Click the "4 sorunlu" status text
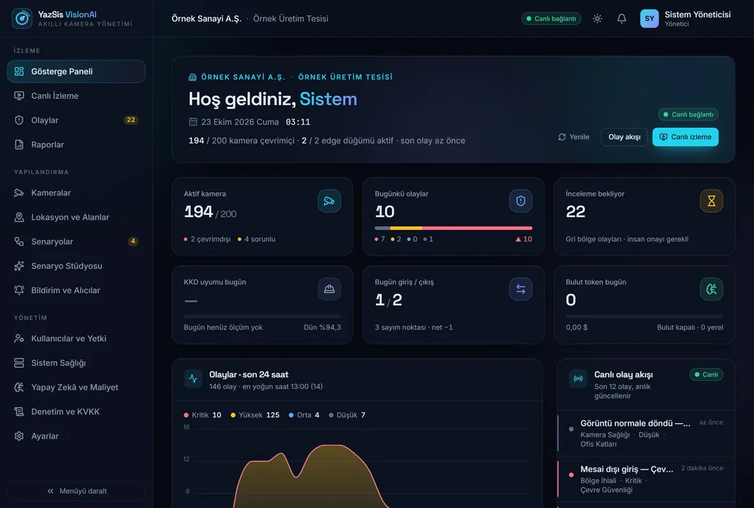 pos(257,239)
